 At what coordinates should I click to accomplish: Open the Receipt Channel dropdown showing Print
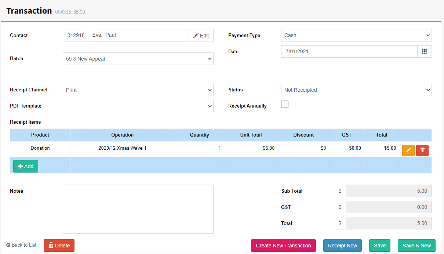[x=138, y=90]
